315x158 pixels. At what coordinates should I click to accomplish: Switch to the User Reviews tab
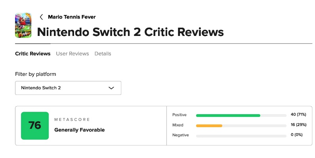click(73, 54)
